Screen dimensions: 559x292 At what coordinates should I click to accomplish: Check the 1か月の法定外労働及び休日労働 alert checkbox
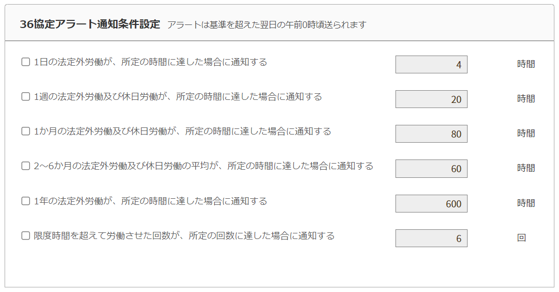tap(26, 131)
